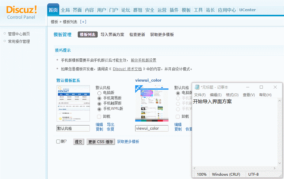284x179 pixels.
Task: Switch to the 论坛 top navigation tab
Action: point(126,10)
